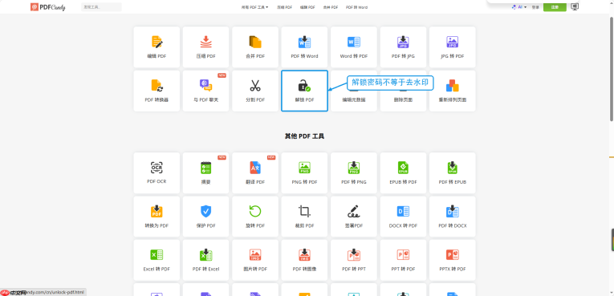Open 压缩 PDF in the top navigation bar

click(285, 7)
